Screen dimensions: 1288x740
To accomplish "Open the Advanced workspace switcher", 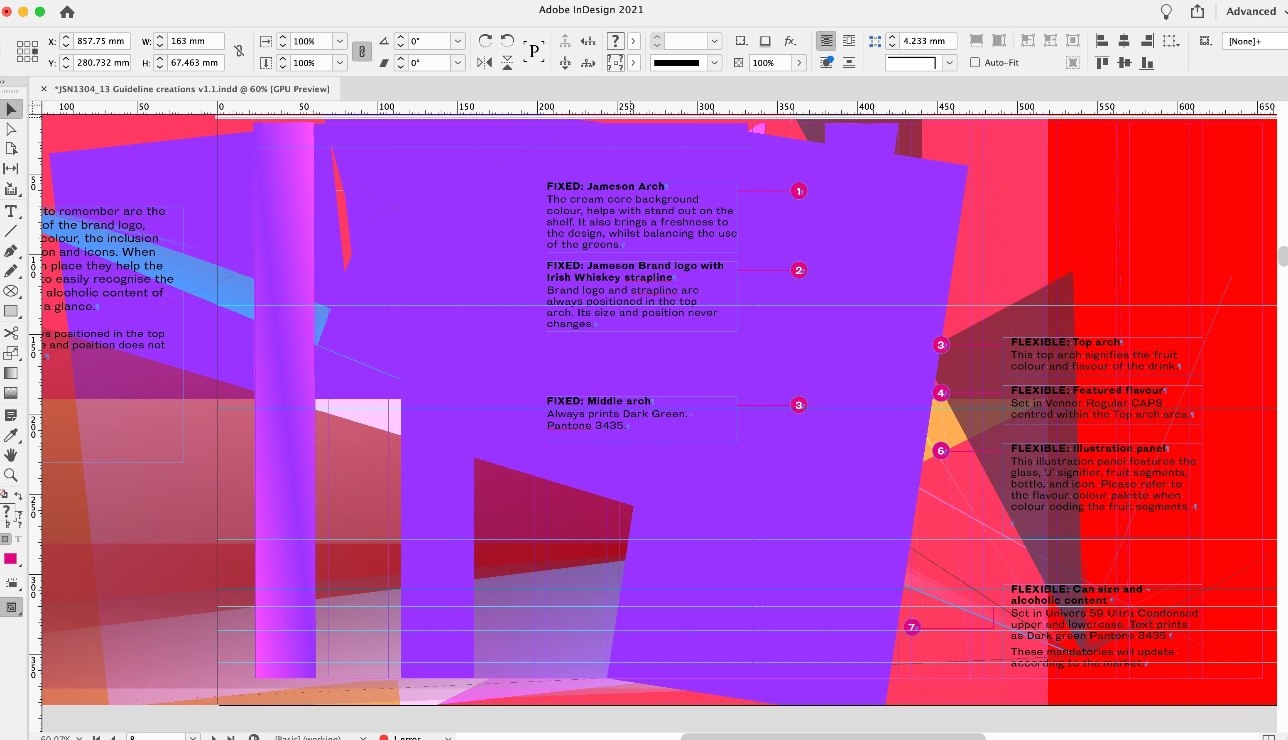I will (1252, 11).
